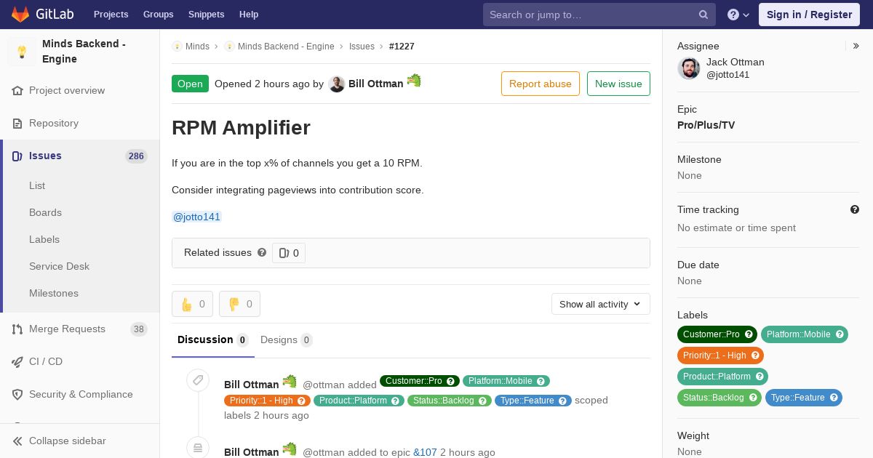Click the Security & Compliance shield icon
The image size is (873, 458).
17,395
